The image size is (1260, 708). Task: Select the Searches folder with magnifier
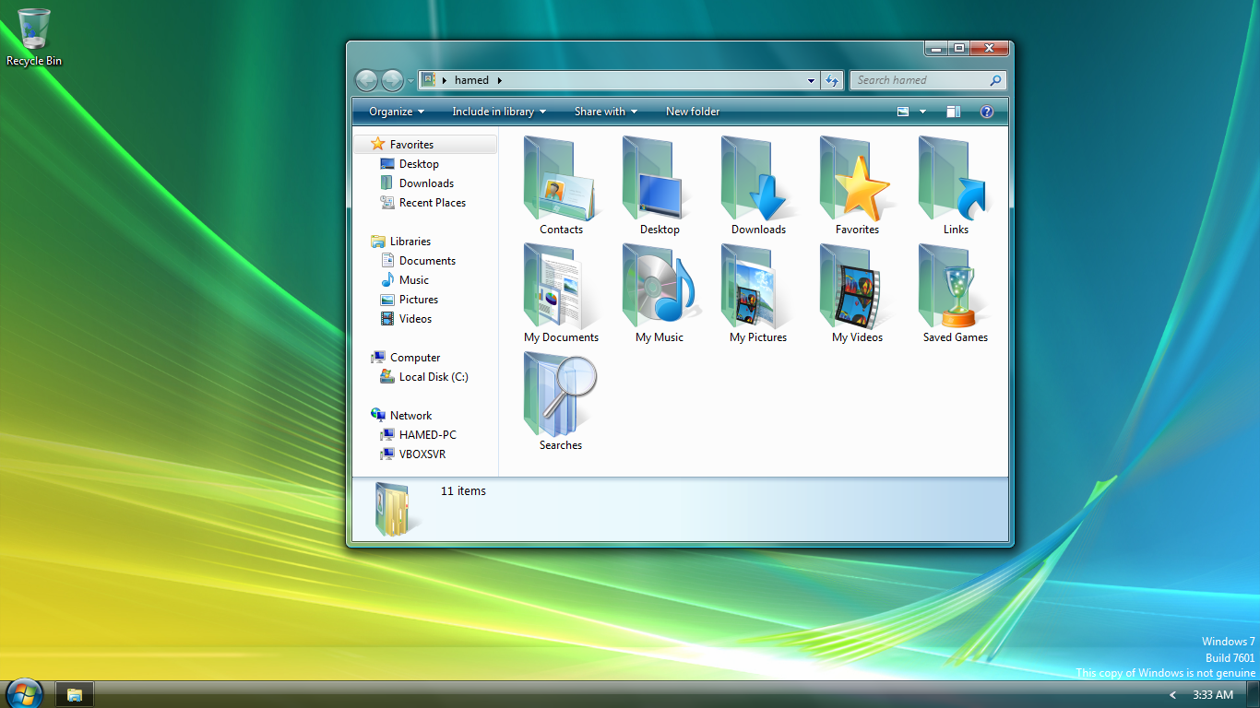(x=561, y=395)
